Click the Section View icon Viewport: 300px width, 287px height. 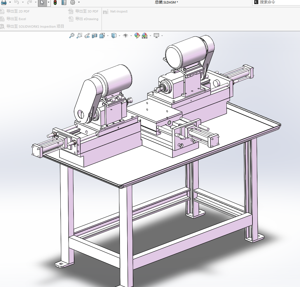click(x=95, y=36)
